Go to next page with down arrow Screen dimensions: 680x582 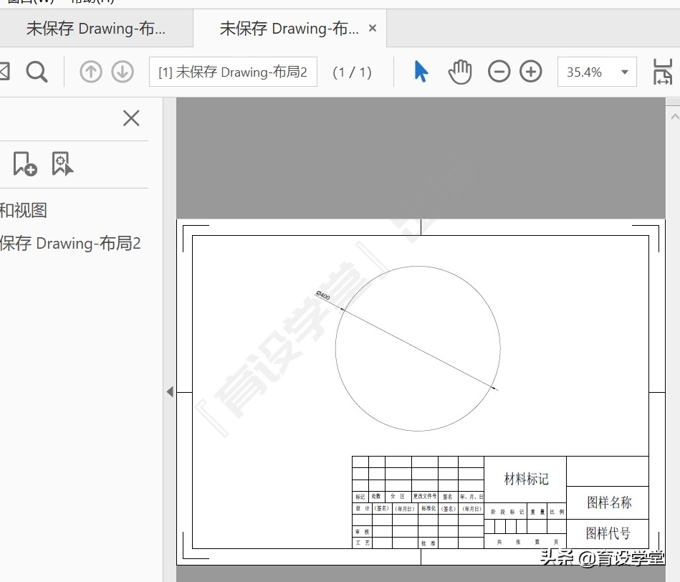[x=123, y=72]
